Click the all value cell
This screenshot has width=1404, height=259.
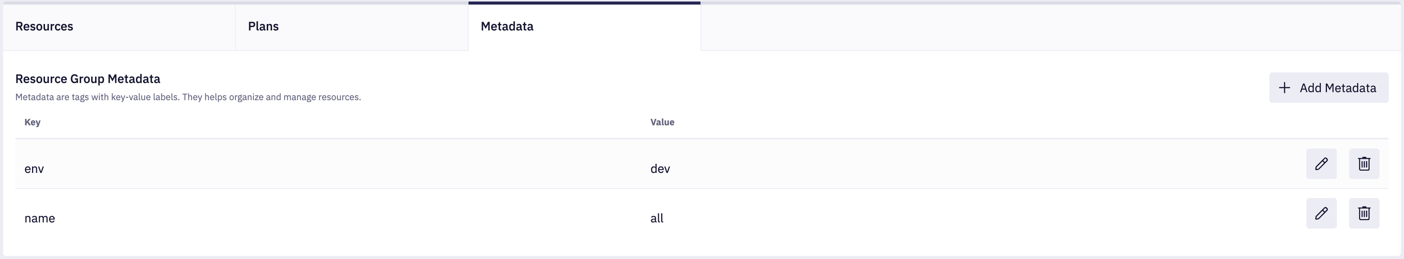tap(657, 218)
